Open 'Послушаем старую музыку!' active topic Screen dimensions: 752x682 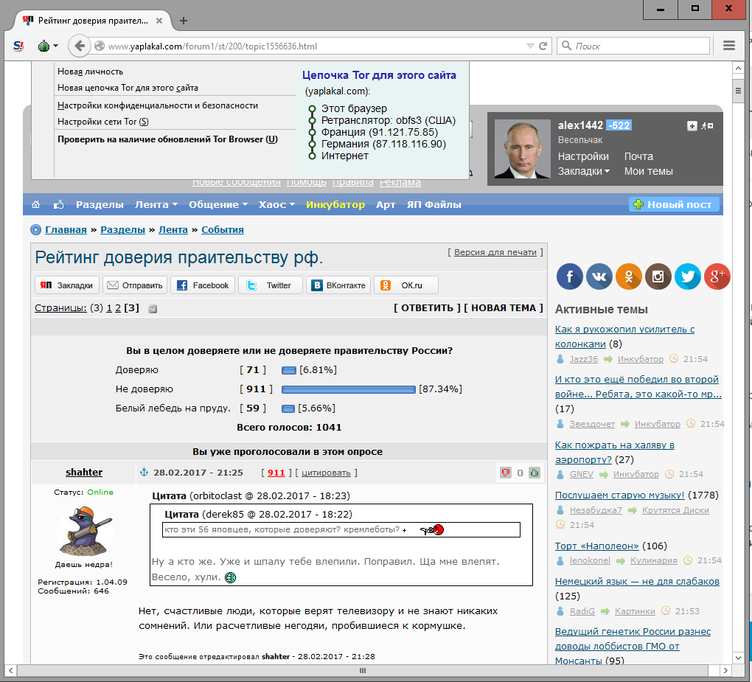619,495
